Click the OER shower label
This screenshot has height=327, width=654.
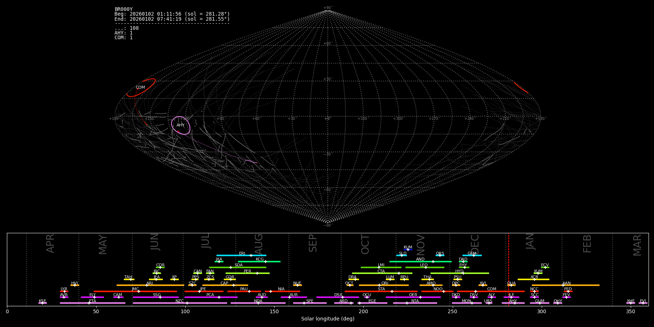coord(413,295)
